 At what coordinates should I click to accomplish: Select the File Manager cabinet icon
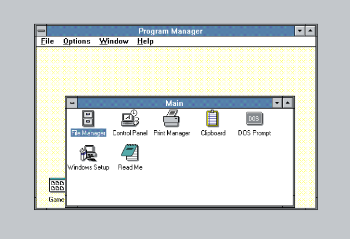tap(88, 119)
